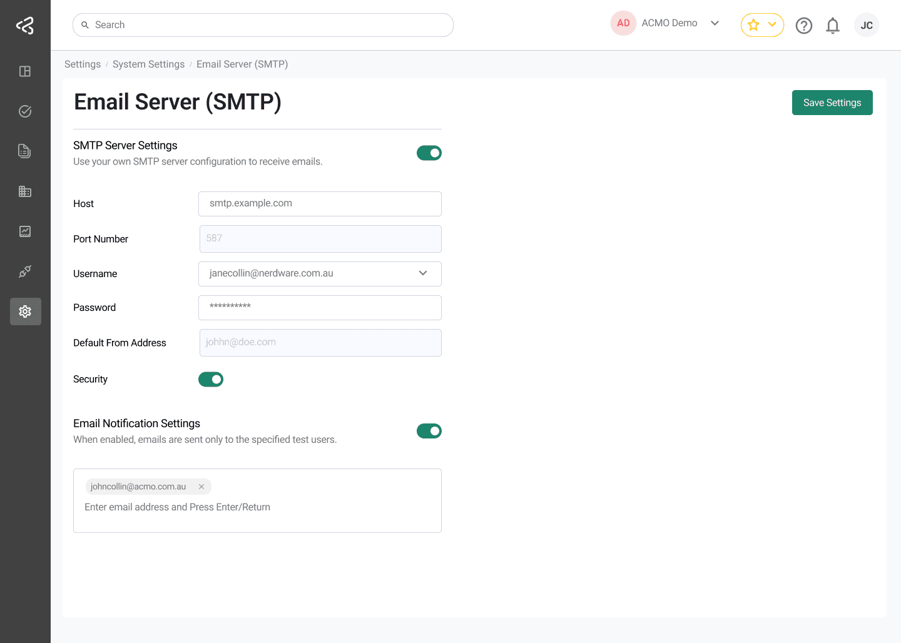901x643 pixels.
Task: Select the Tasks checkmark icon in sidebar
Action: 25,111
